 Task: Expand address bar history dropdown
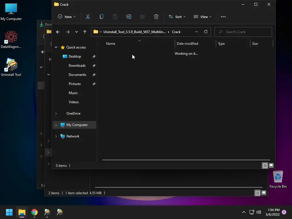pos(196,32)
